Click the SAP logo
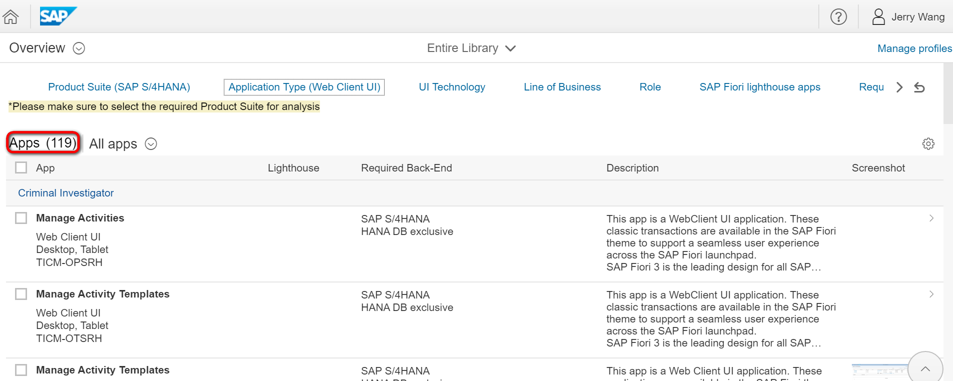Image resolution: width=953 pixels, height=381 pixels. [58, 16]
